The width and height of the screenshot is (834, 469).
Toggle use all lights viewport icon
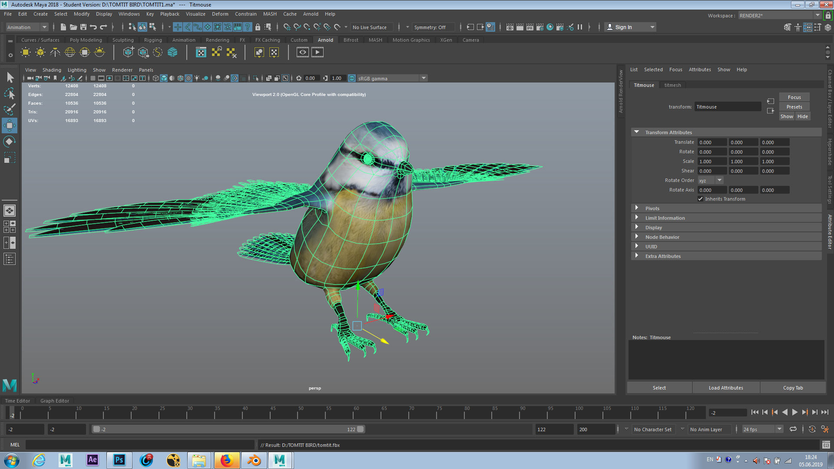197,78
